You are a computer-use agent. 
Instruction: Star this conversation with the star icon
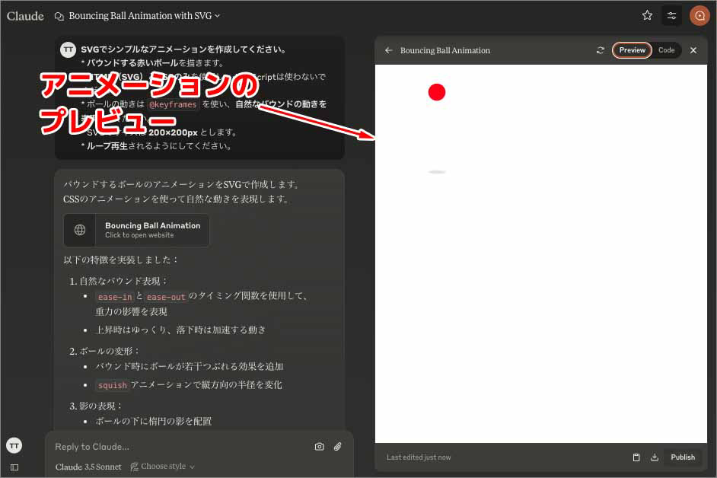click(647, 15)
